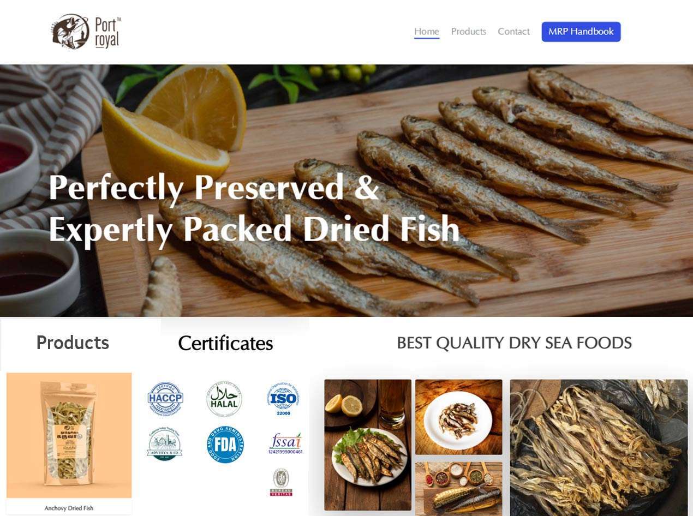Open the Contact page link

(513, 32)
